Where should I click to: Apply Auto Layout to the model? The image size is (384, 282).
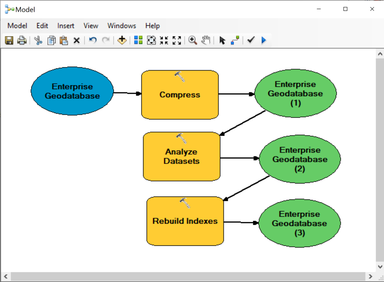pyautogui.click(x=138, y=40)
